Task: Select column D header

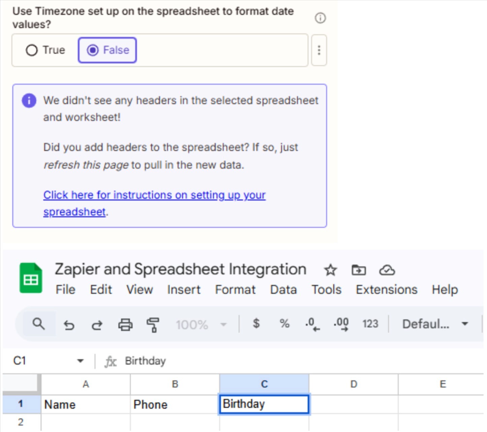Action: click(x=354, y=384)
